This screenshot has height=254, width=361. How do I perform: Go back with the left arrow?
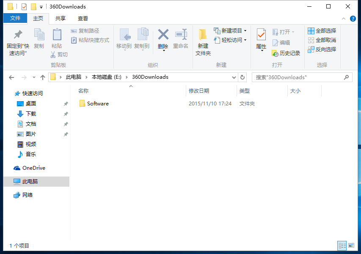11,77
